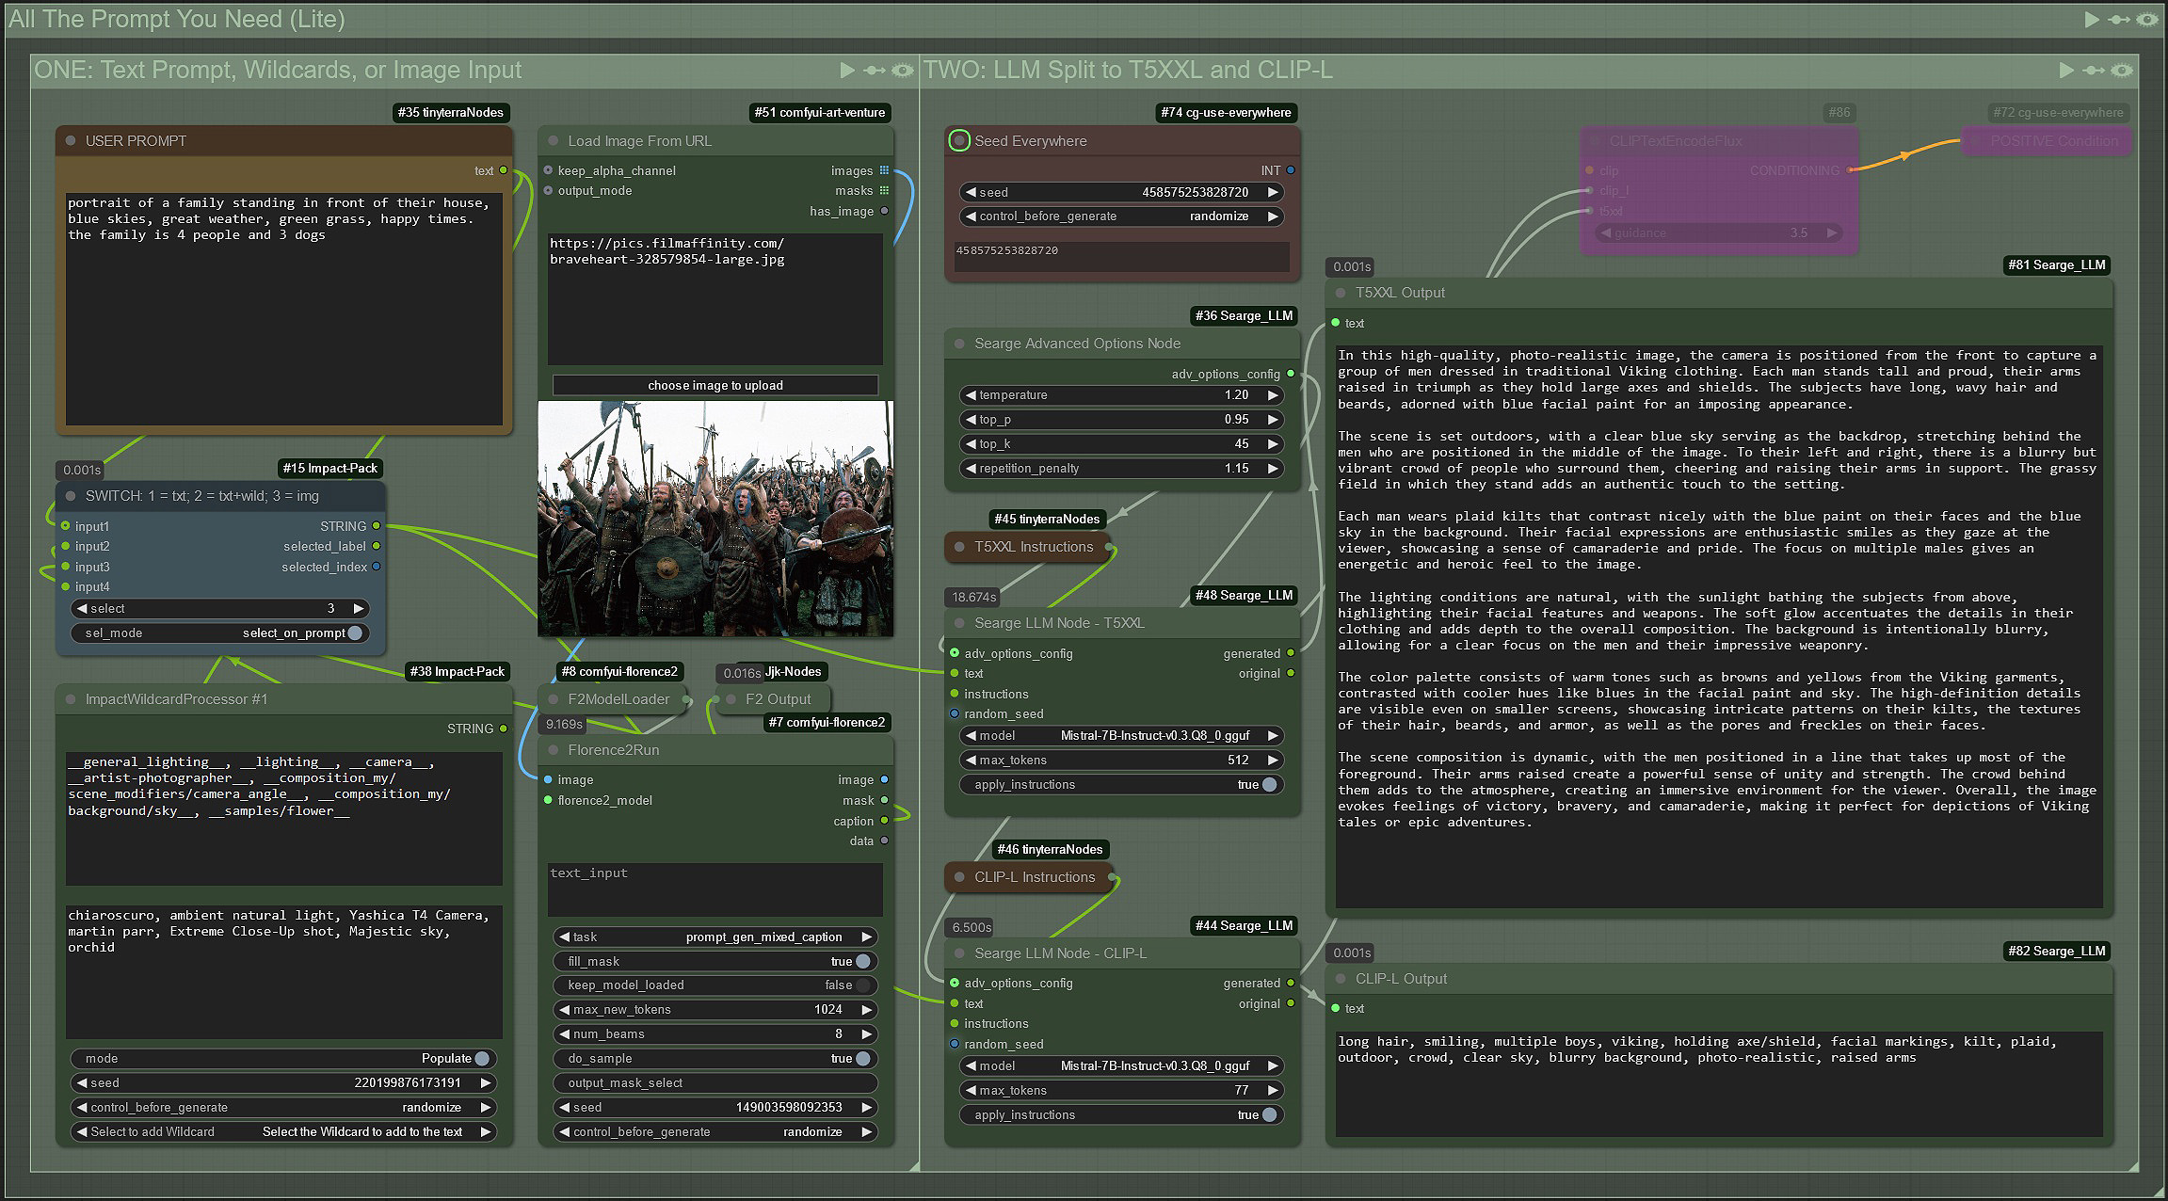Increase the select value arrow in the SWITCH node
This screenshot has height=1201, width=2168.
(358, 608)
